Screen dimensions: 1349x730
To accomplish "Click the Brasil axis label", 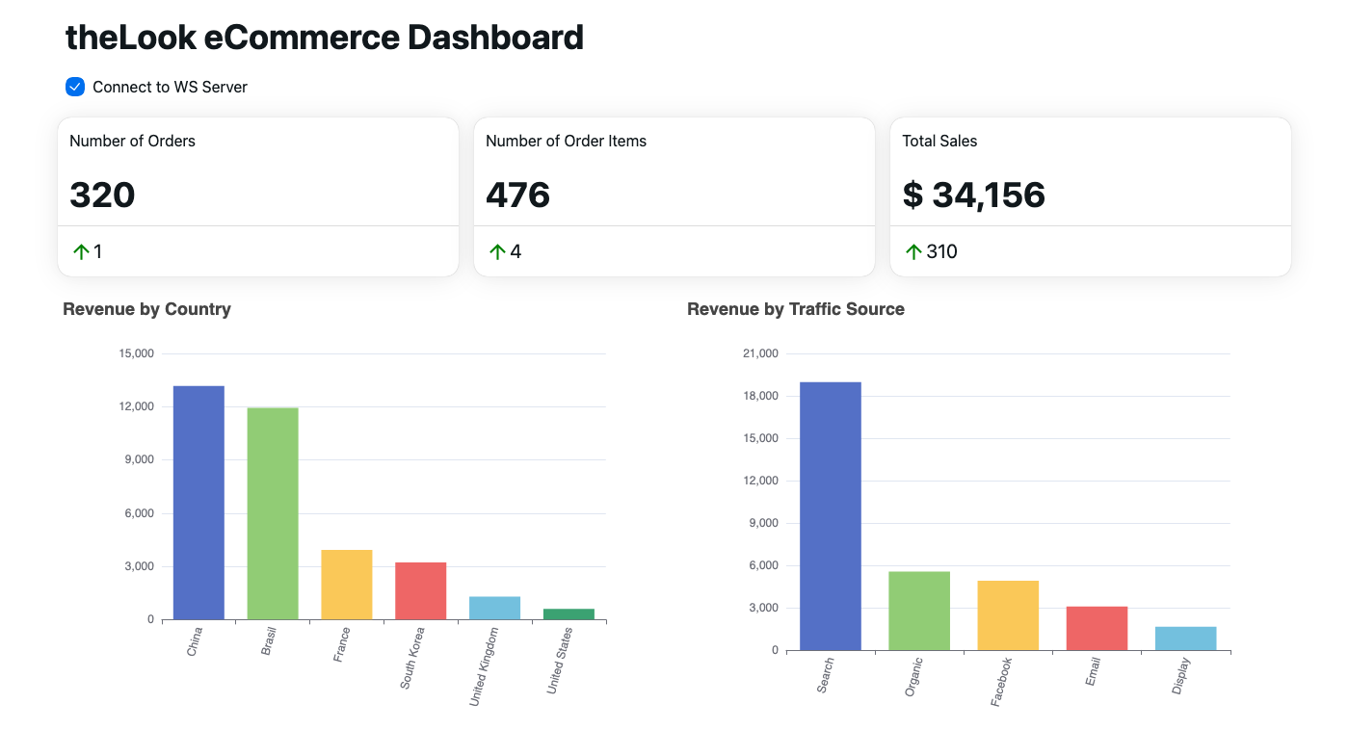I will coord(269,642).
